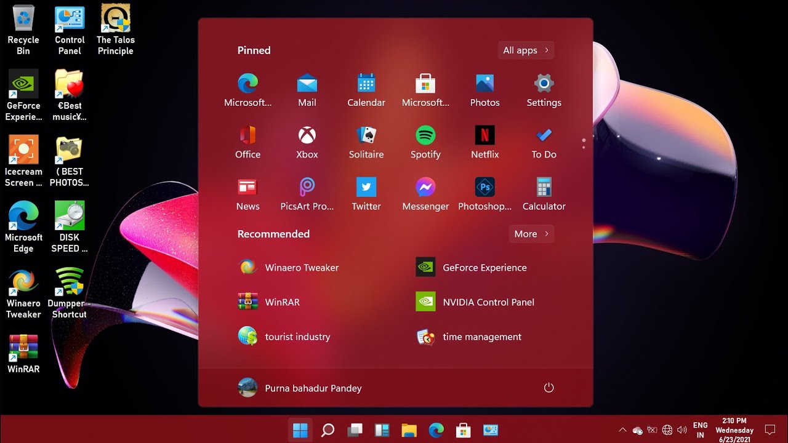Show hidden tray icons chevron

pyautogui.click(x=622, y=430)
